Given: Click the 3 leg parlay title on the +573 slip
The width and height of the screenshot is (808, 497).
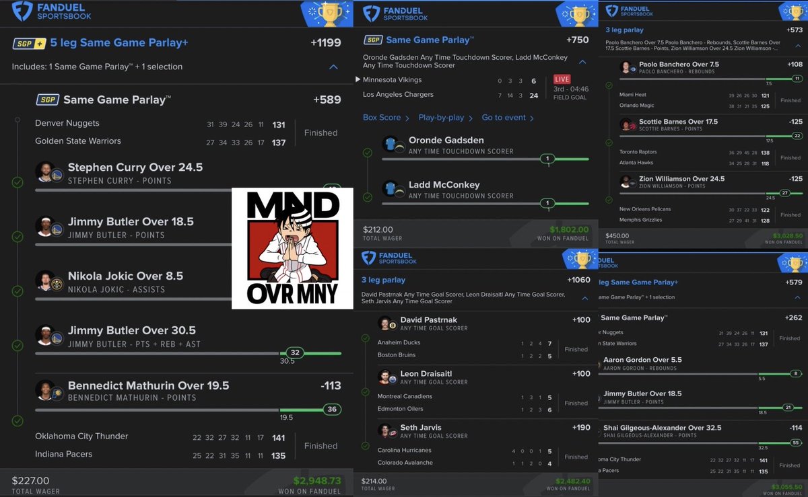Looking at the screenshot, I should coord(625,30).
